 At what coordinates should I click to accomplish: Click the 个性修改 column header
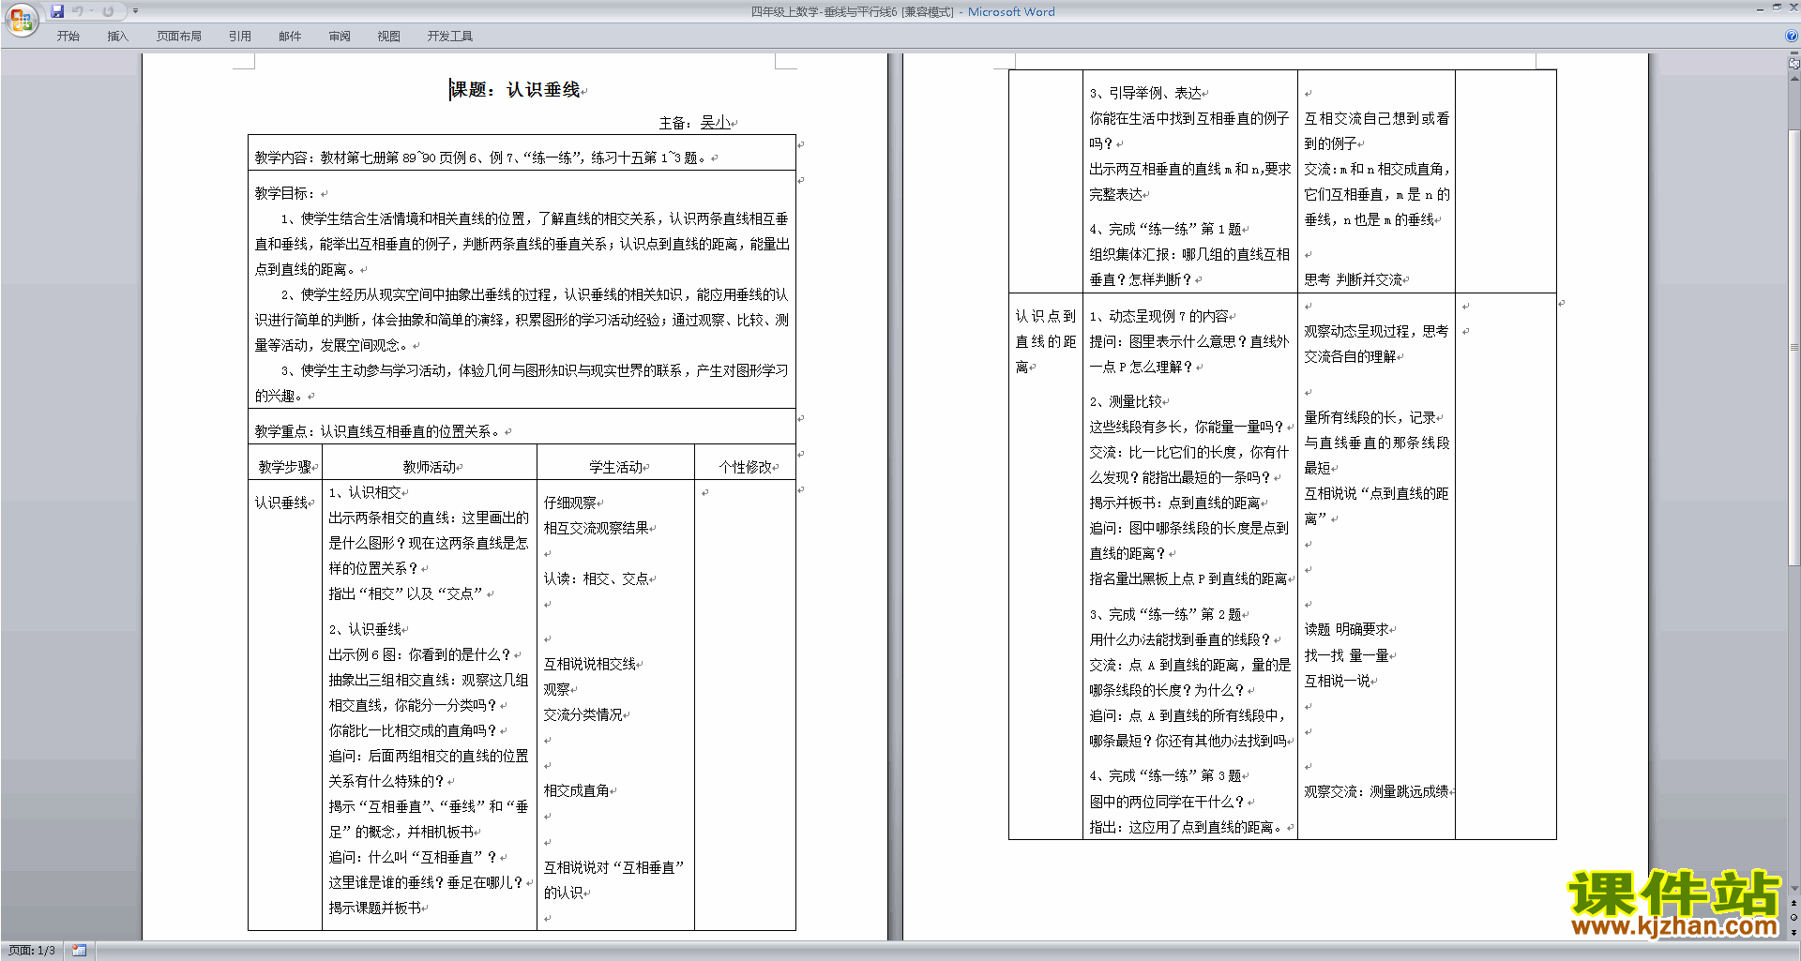pos(746,467)
